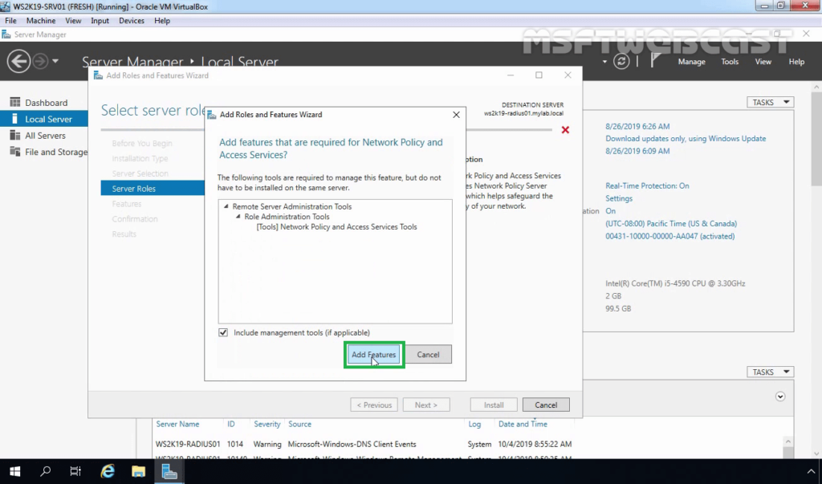Sort events by Severity column

coord(267,424)
